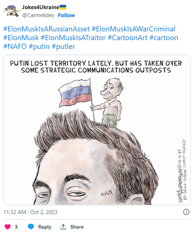195x233 pixels.
Task: Open the #ElonMuskIsARussianAsset hashtag
Action: point(47,29)
